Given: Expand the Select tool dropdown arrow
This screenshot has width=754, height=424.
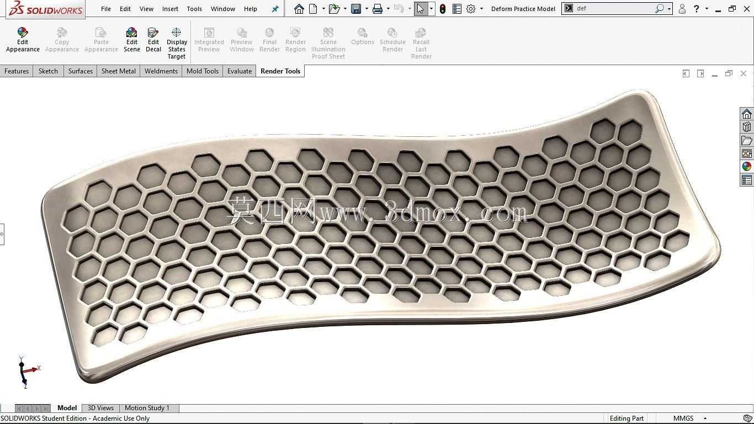Looking at the screenshot, I should pos(431,9).
